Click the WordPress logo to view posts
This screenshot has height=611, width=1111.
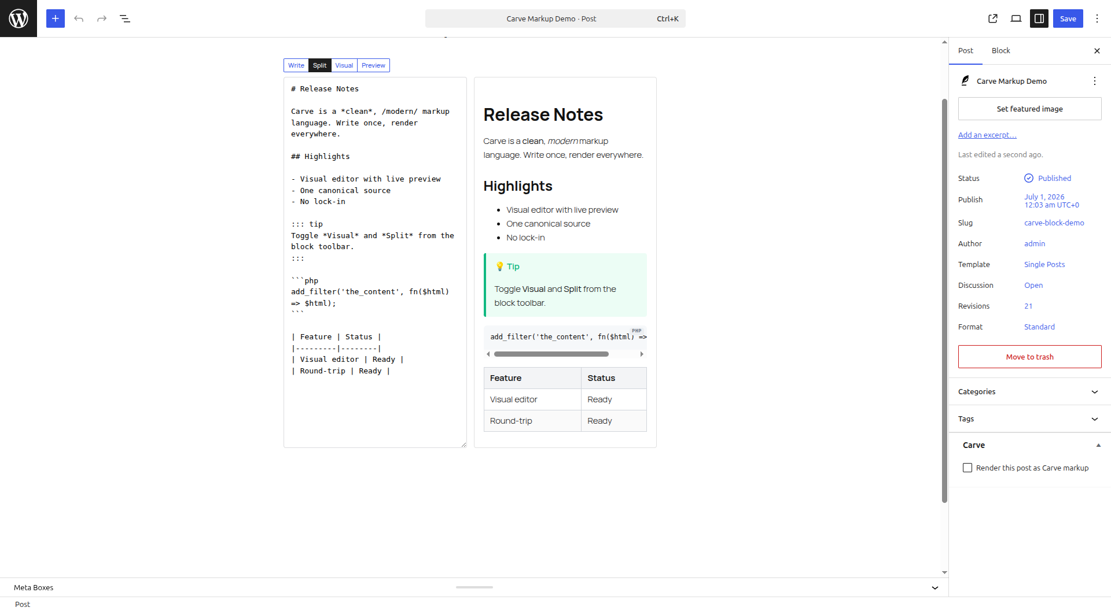click(x=19, y=18)
